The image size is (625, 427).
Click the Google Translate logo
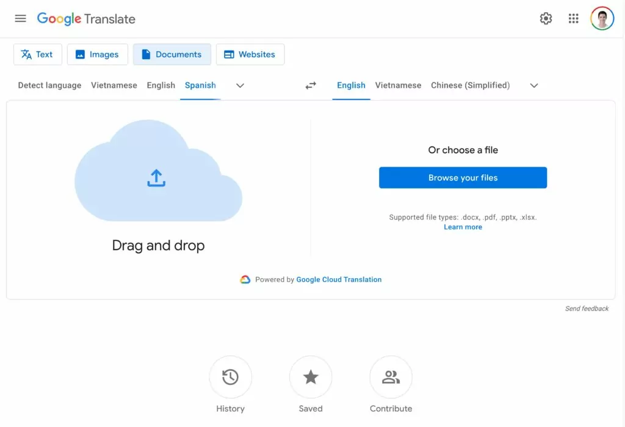(86, 19)
